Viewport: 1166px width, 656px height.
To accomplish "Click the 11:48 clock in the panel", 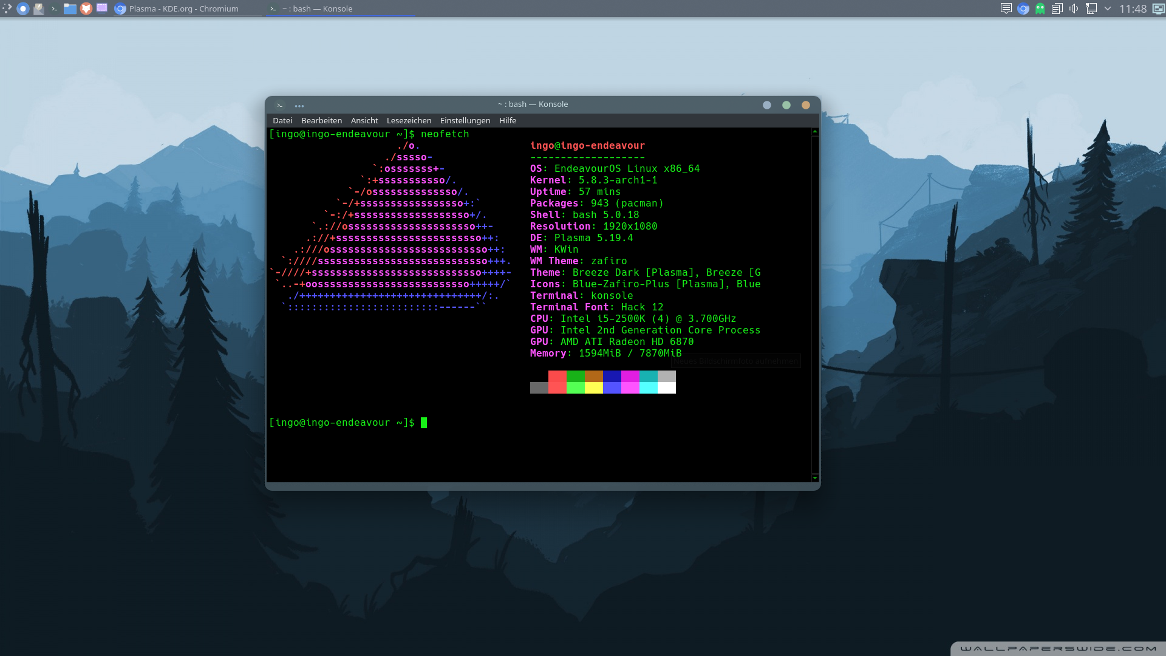I will tap(1133, 9).
